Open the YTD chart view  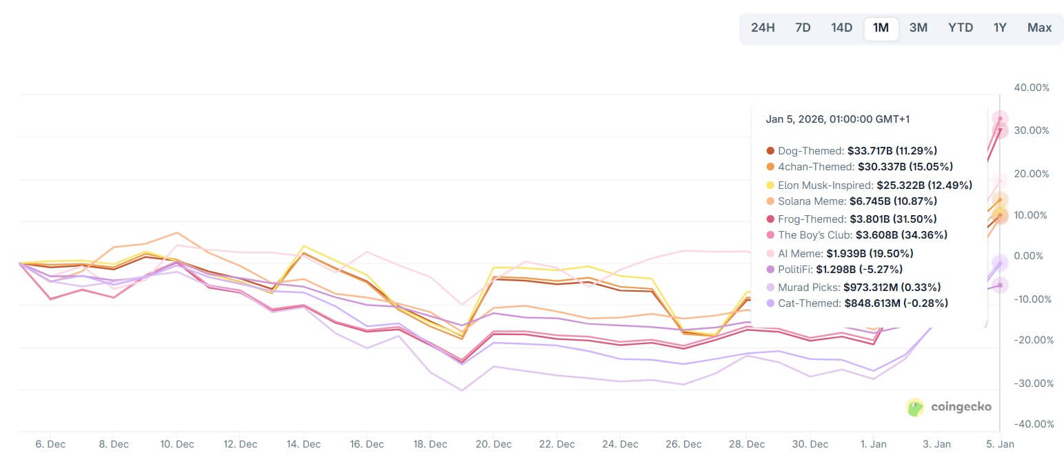point(960,28)
